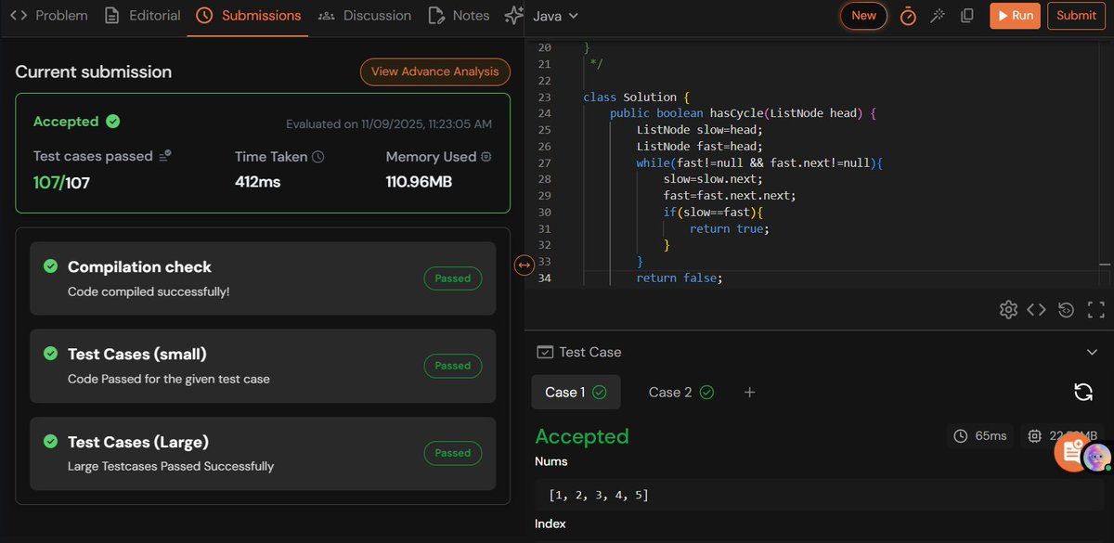Click the 'Index' label
This screenshot has width=1114, height=543.
coord(551,524)
